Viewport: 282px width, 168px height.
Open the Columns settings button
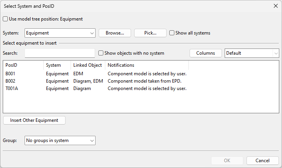pyautogui.click(x=206, y=53)
